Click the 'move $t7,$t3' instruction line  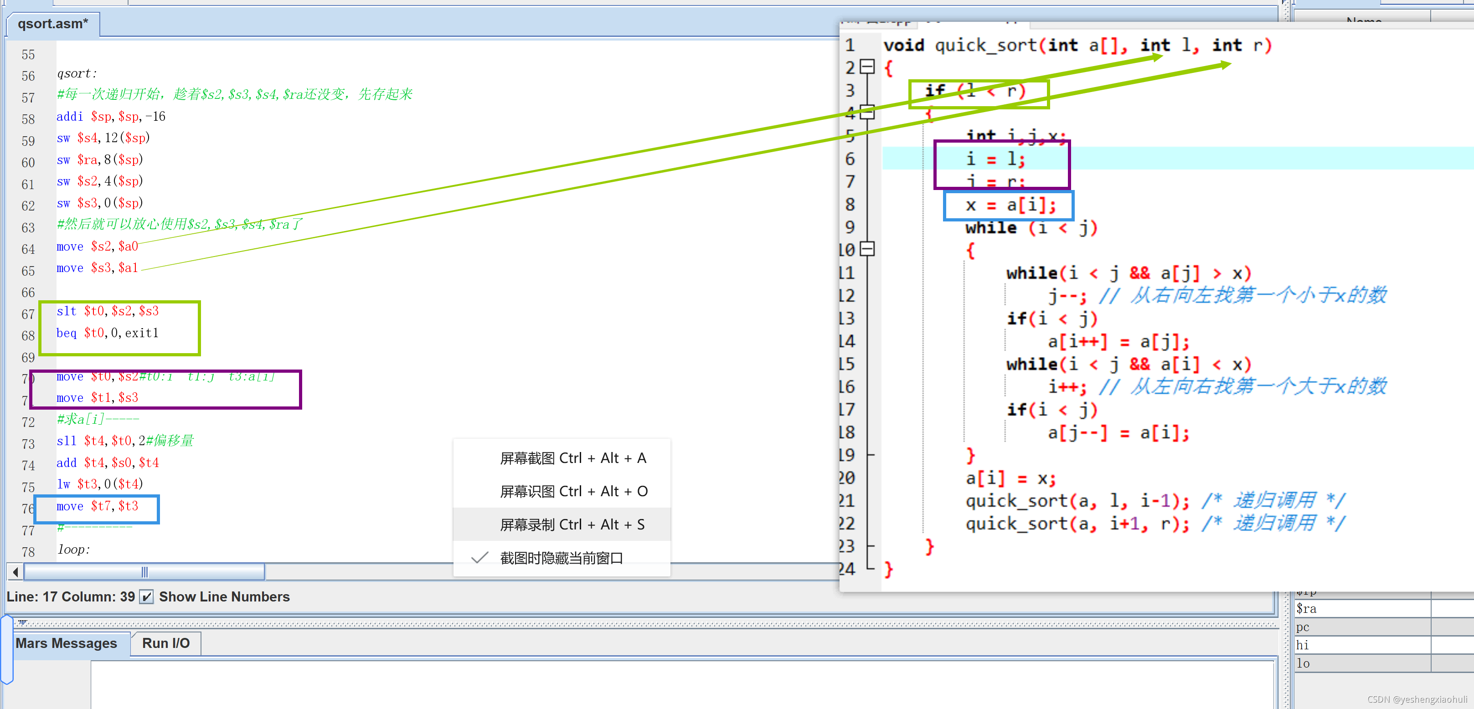tap(97, 506)
